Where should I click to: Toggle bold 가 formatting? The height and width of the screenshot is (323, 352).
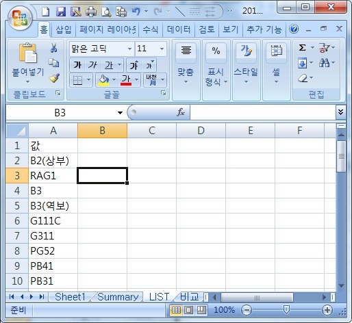tap(77, 65)
